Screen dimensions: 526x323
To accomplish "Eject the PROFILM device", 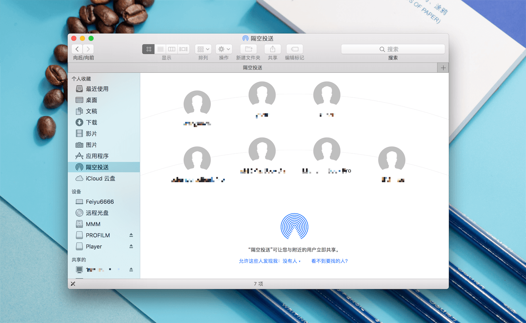I will tap(131, 235).
